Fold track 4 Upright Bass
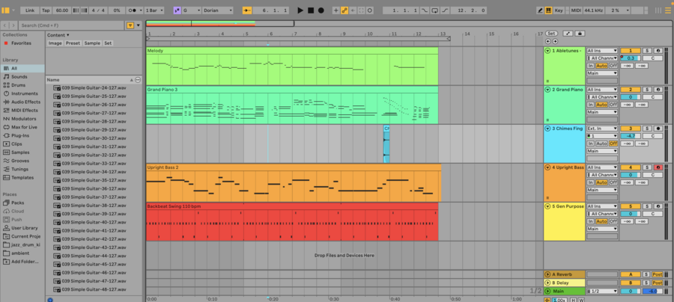Viewport: 674px width, 302px height. 547,167
